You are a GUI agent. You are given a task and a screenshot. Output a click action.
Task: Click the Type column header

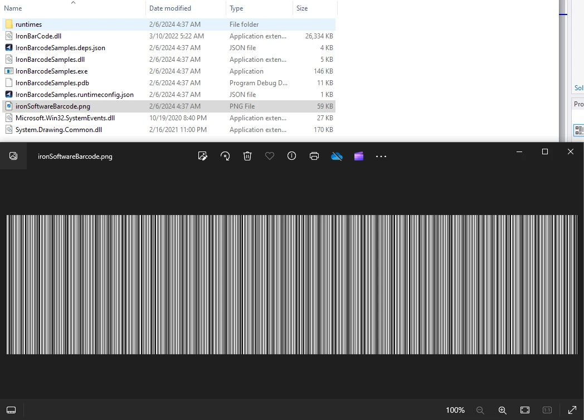click(x=237, y=8)
